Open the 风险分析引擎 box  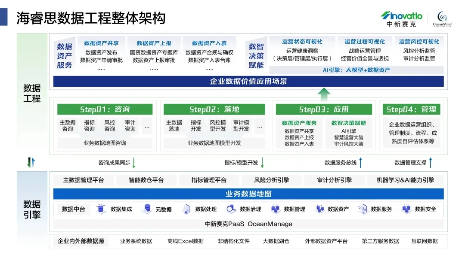tap(272, 180)
